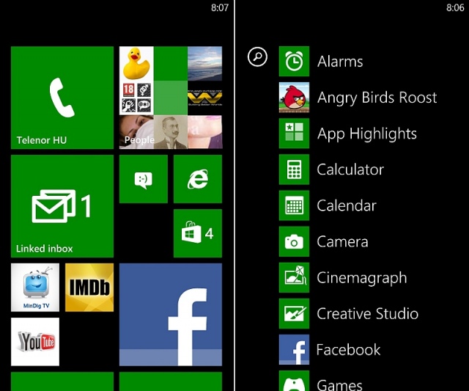Launch the Internet Explorer tile
469x391 pixels.
pos(198,179)
